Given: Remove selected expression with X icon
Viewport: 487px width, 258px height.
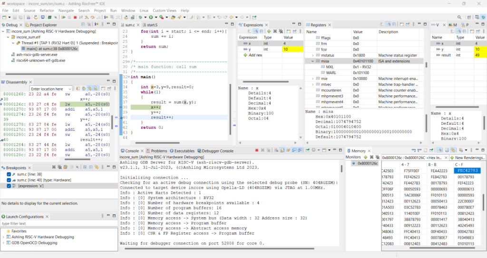Looking at the screenshot, I should 275,31.
